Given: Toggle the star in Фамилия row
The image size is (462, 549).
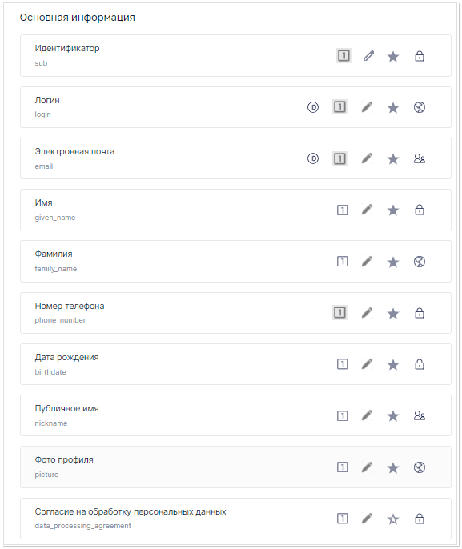Looking at the screenshot, I should pyautogui.click(x=393, y=262).
